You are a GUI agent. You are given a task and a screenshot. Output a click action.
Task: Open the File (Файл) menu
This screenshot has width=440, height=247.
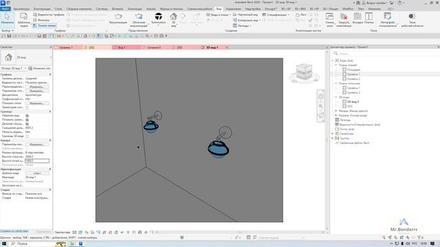5,9
